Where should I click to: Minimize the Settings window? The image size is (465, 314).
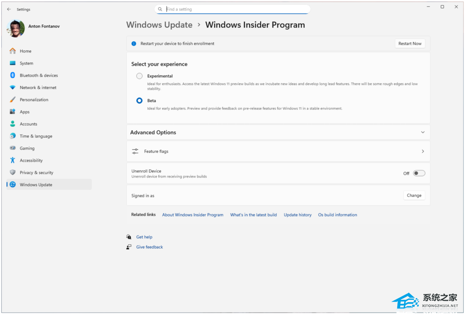click(x=428, y=6)
